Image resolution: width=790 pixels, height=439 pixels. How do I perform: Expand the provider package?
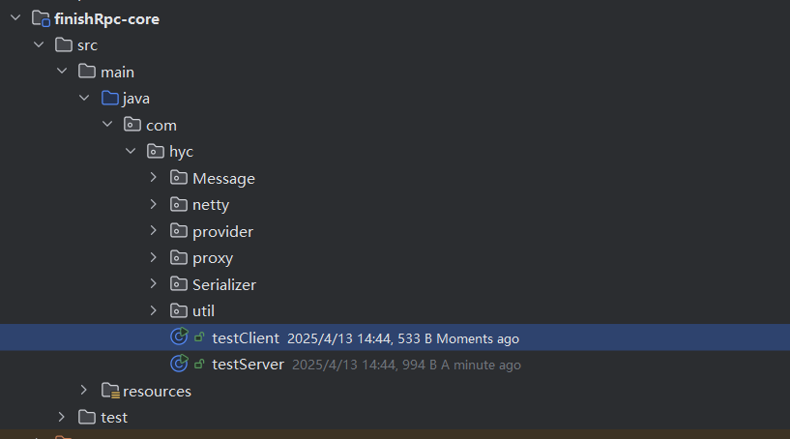pos(153,230)
